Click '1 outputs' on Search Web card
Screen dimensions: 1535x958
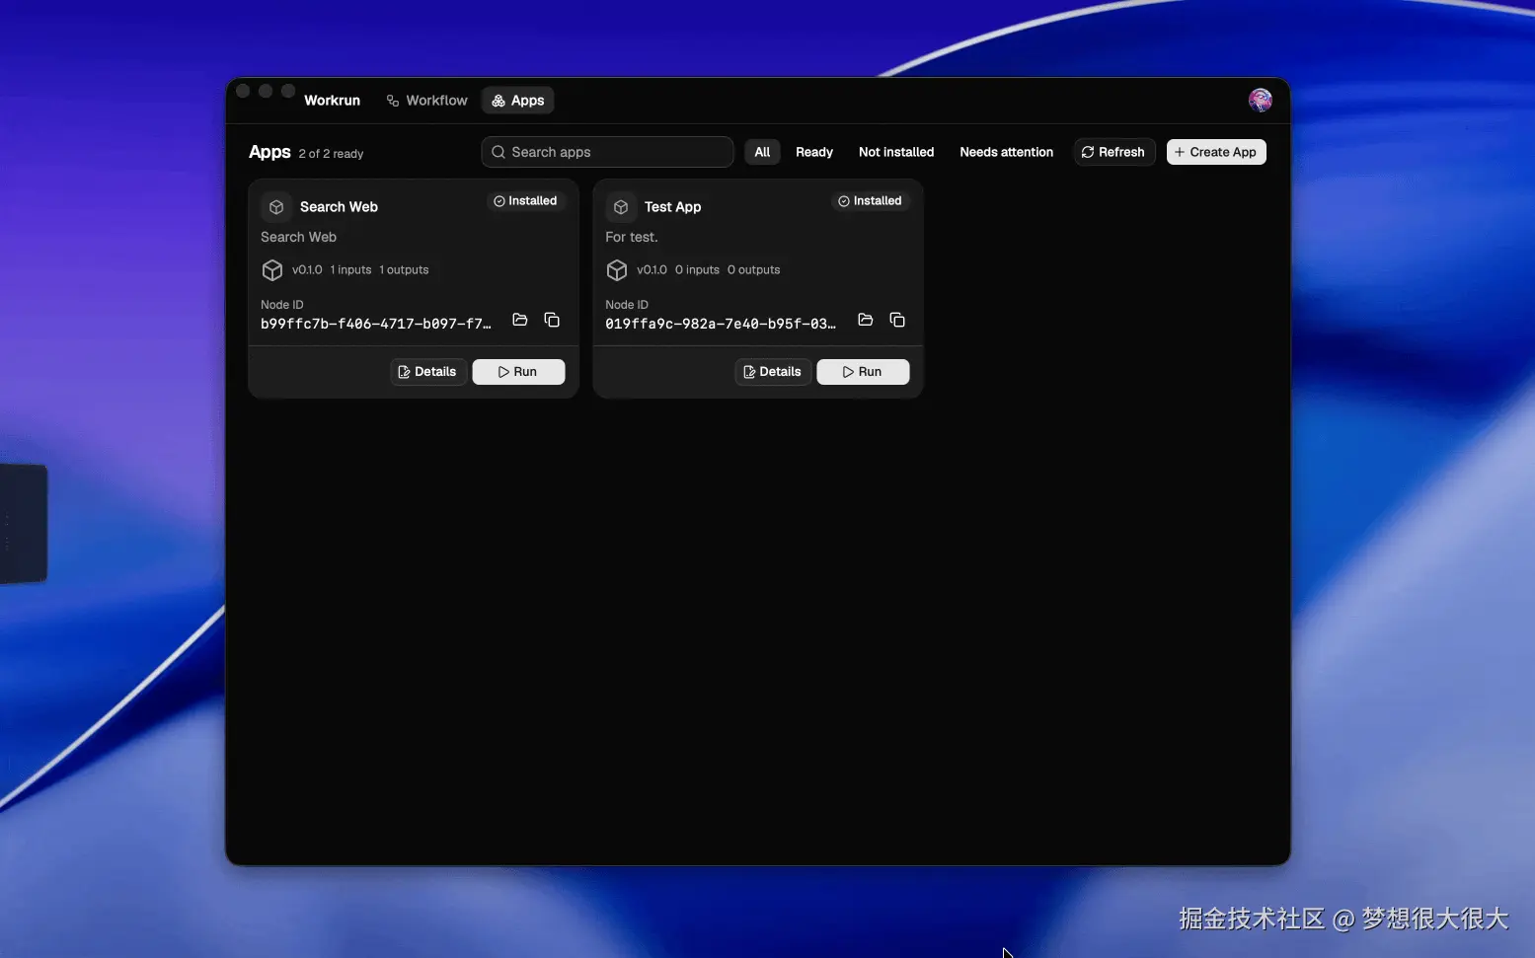404,270
